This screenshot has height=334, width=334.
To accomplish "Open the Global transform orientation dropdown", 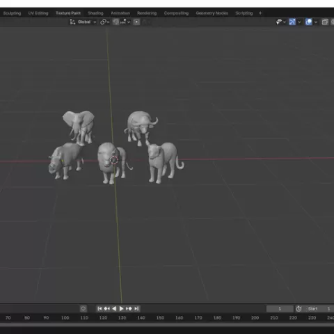I will click(x=83, y=22).
